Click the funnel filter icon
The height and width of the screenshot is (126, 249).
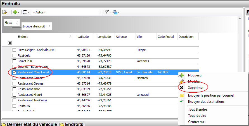[106, 12]
